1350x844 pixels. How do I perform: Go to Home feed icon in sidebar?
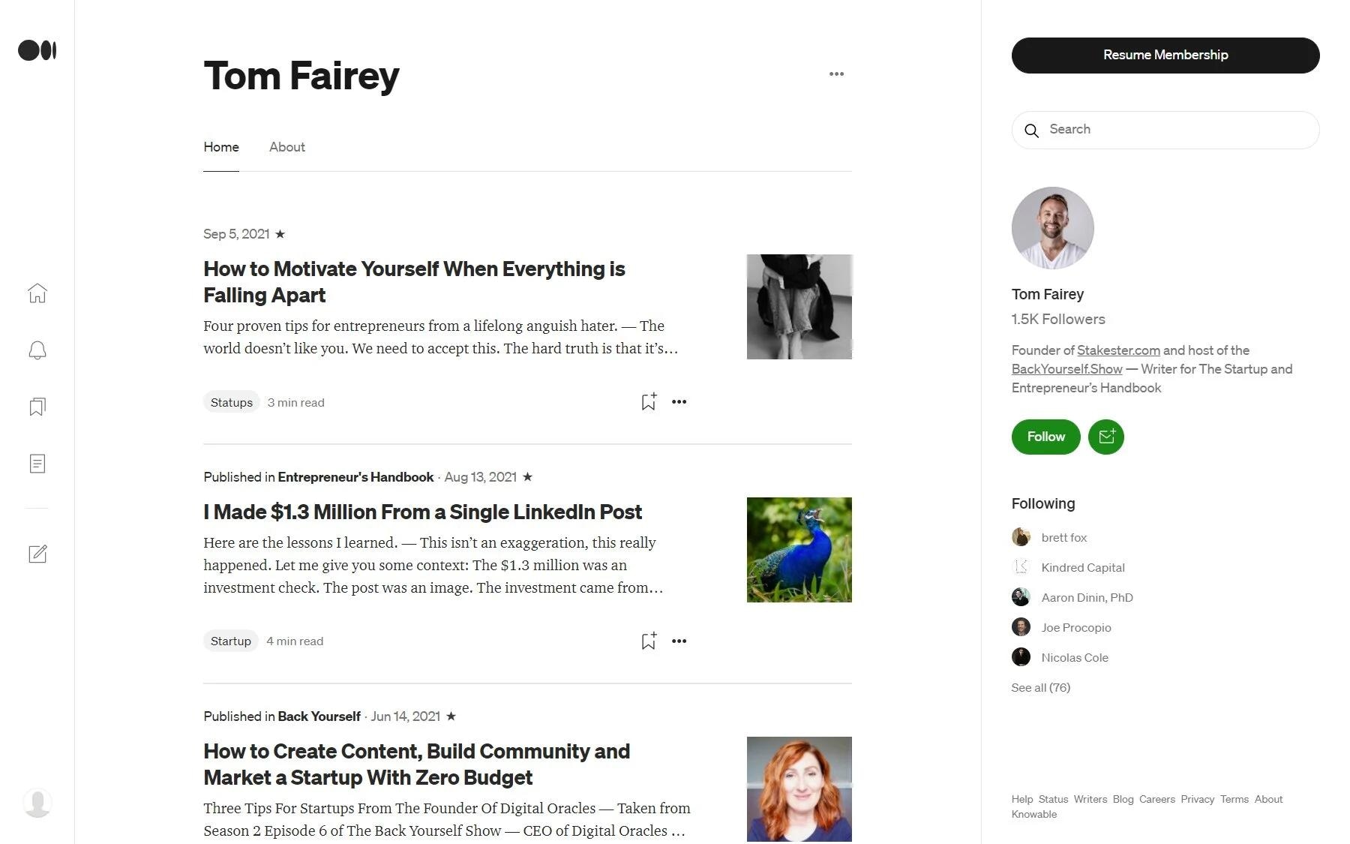click(37, 293)
